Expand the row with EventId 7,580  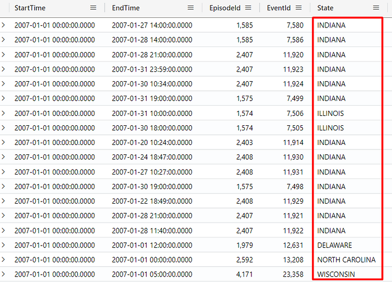(3, 25)
